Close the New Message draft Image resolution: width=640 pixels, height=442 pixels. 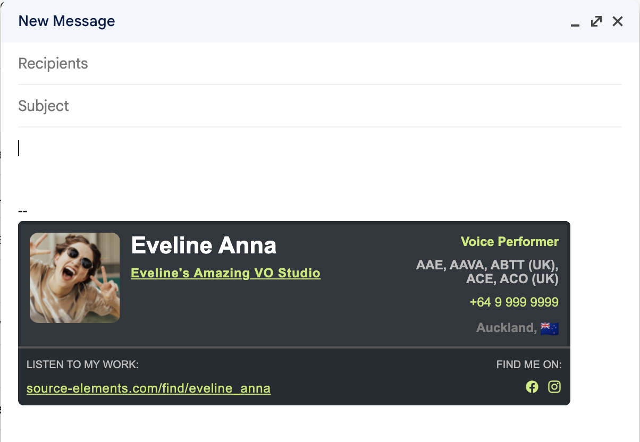click(618, 21)
